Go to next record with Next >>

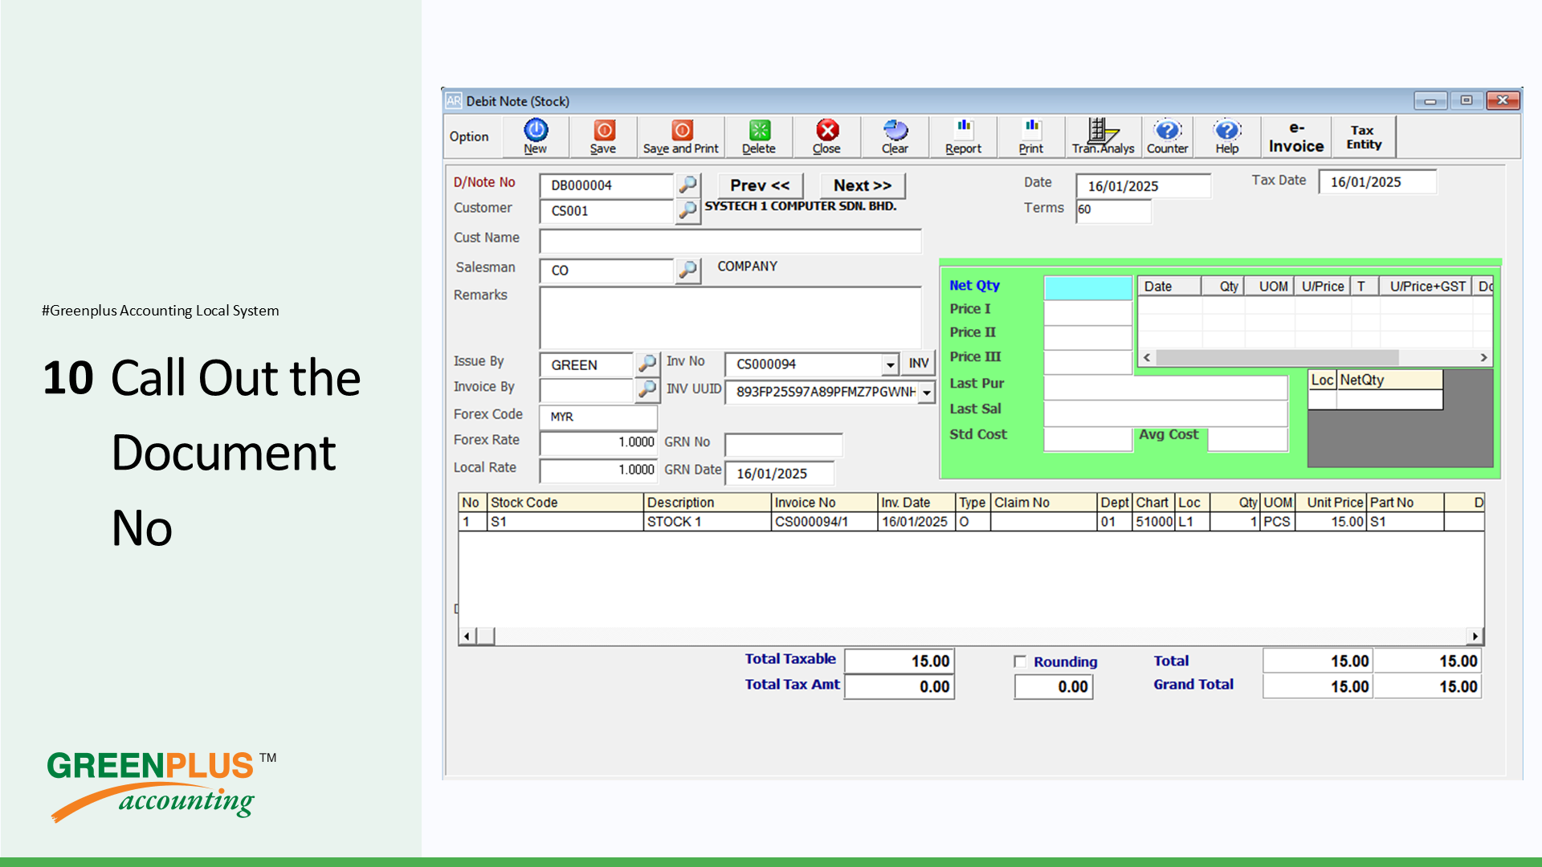(863, 185)
